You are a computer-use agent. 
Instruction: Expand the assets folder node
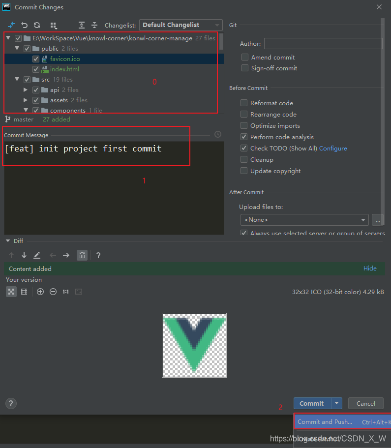point(26,100)
